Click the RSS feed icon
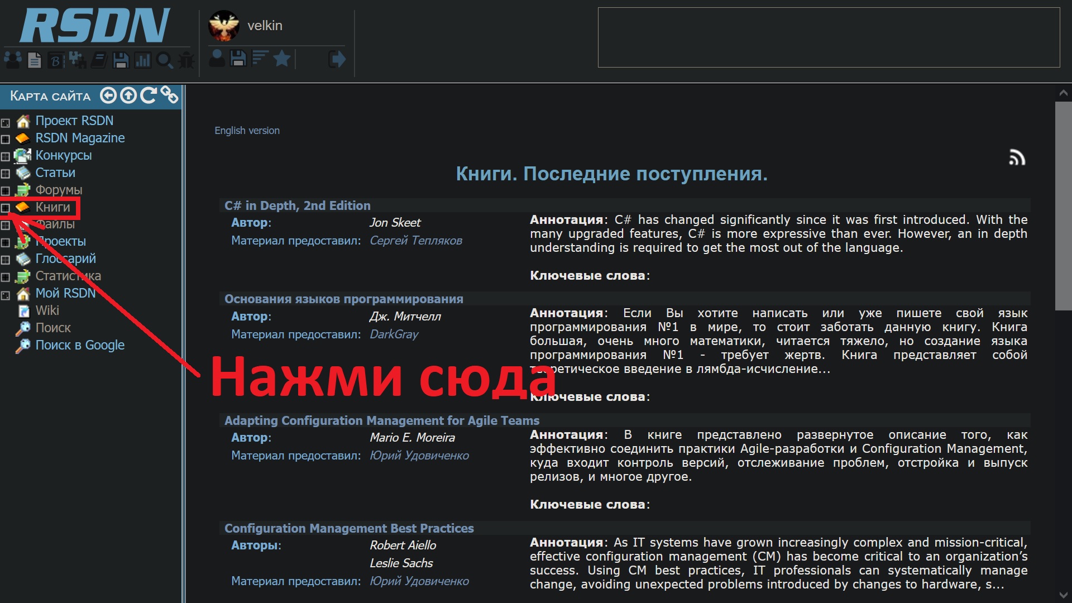1072x603 pixels. click(x=1017, y=158)
